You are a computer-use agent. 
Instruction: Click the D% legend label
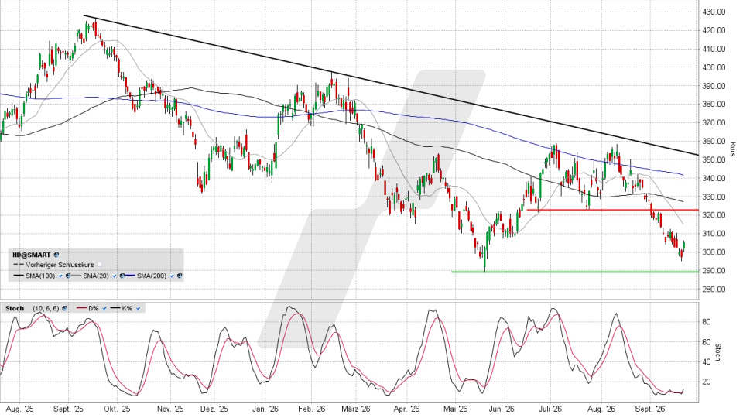point(94,309)
